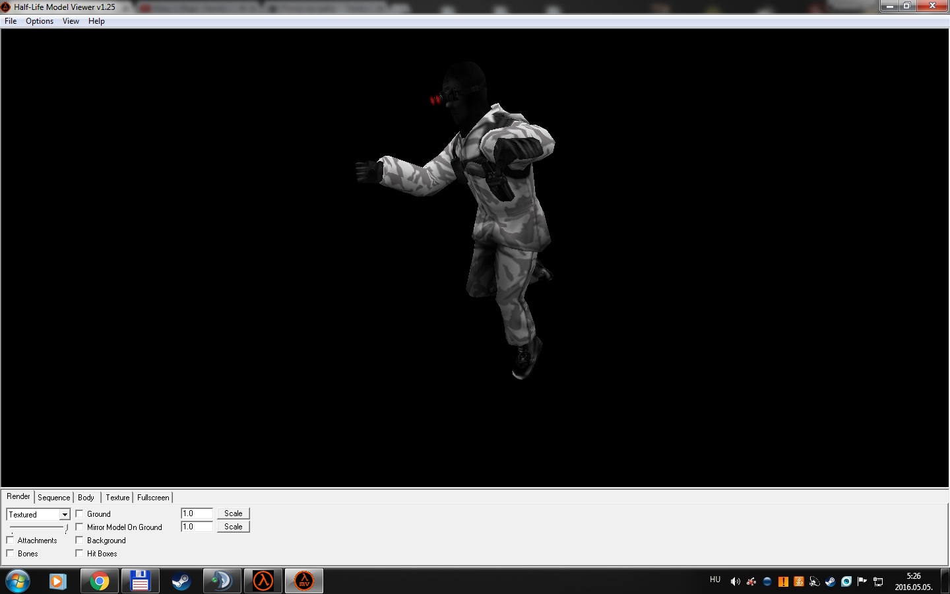950x594 pixels.
Task: Switch to the Sequence tab
Action: [53, 498]
